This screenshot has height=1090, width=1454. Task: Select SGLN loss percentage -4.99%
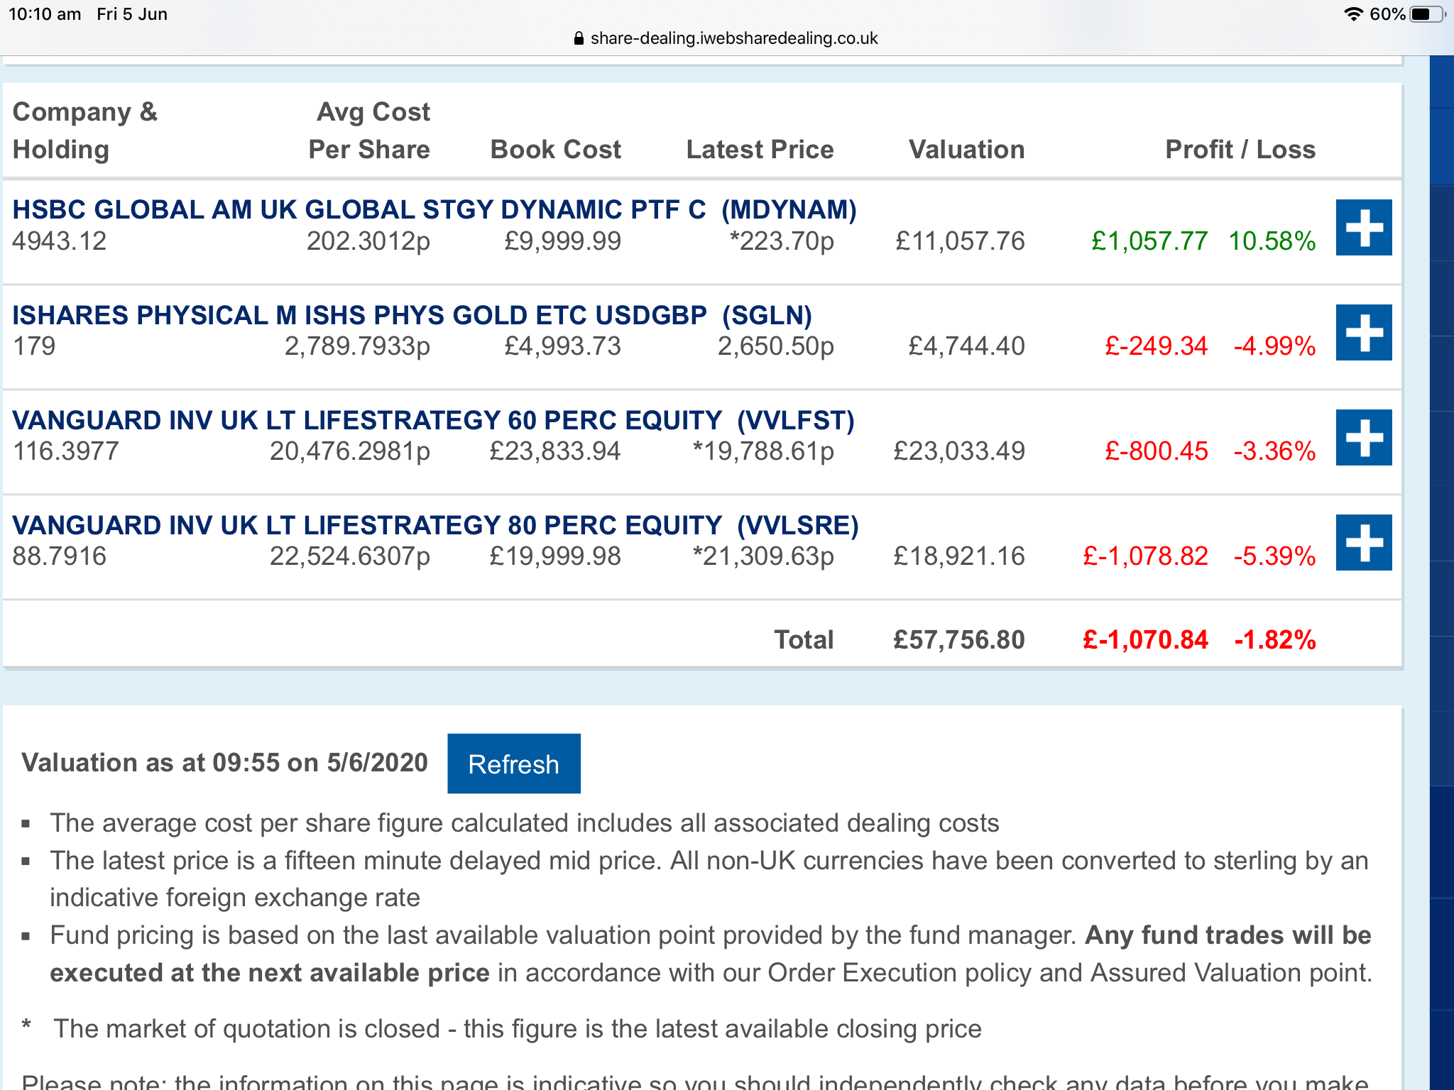coord(1275,346)
